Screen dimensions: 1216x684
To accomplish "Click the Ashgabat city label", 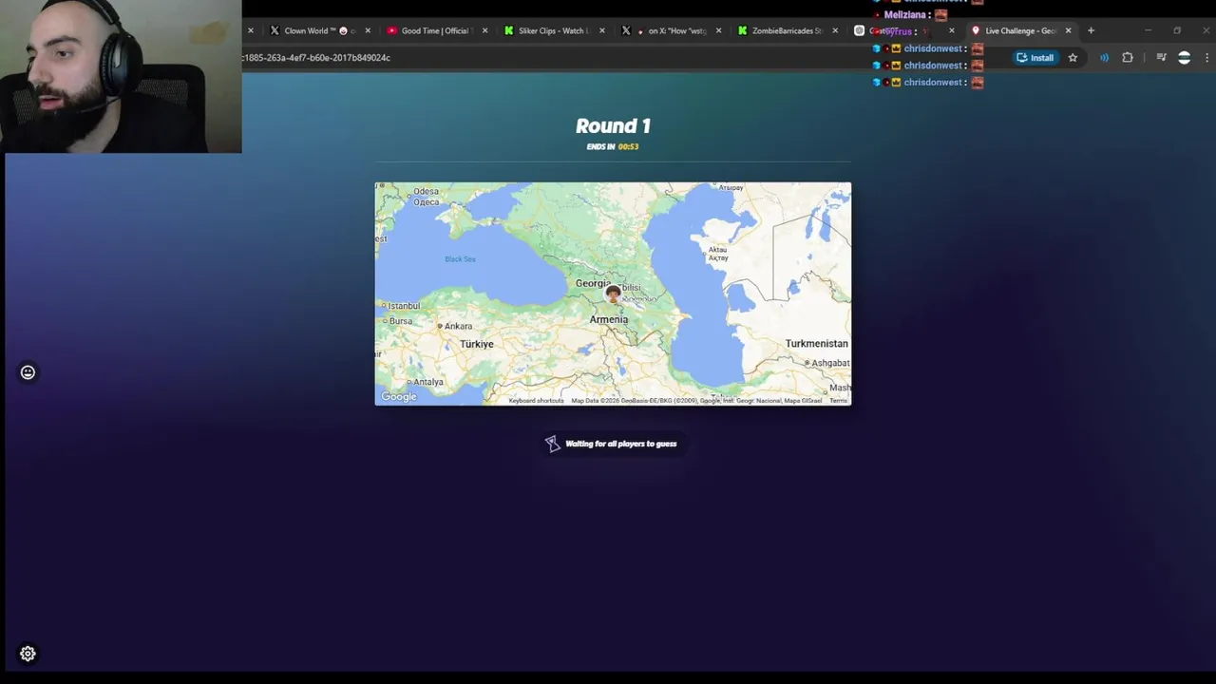I will coord(830,363).
